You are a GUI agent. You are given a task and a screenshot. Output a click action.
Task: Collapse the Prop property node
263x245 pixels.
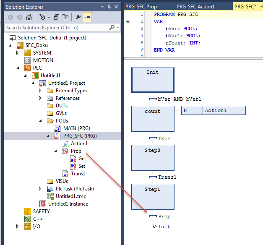click(x=55, y=151)
